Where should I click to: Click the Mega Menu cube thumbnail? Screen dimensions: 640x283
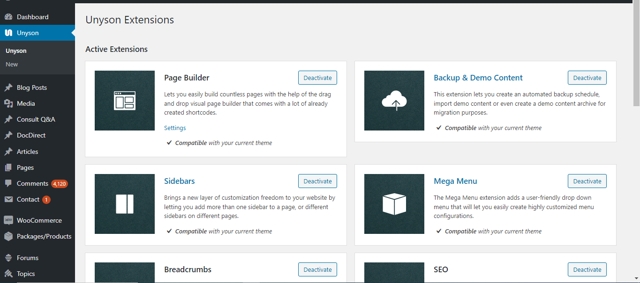pyautogui.click(x=394, y=204)
